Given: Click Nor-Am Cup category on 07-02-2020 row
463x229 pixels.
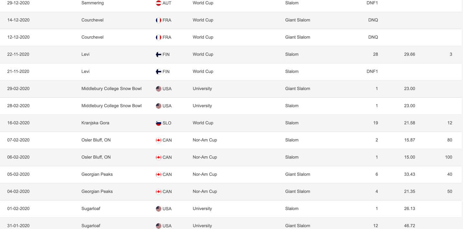Looking at the screenshot, I should [x=205, y=140].
